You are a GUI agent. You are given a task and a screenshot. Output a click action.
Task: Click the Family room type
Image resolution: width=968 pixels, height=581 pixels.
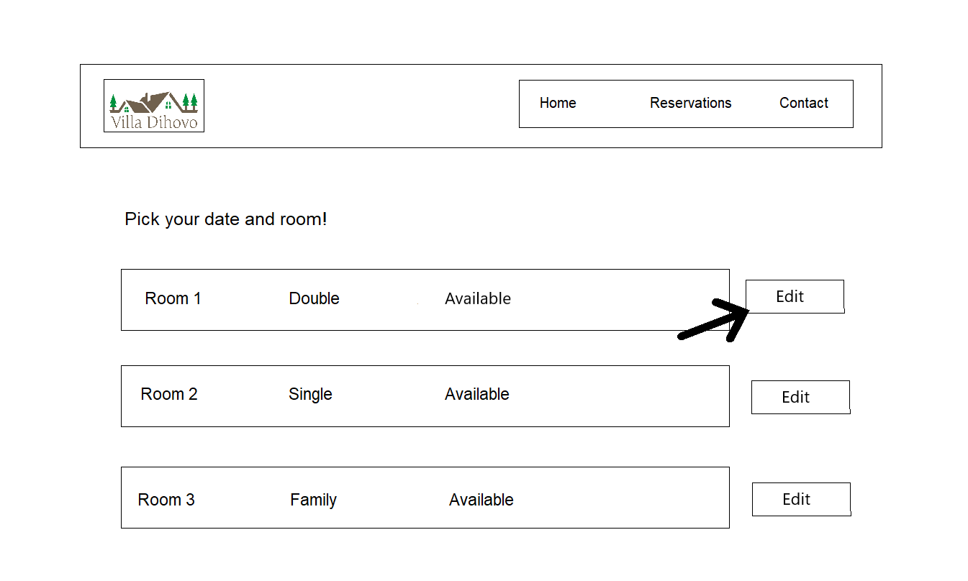point(313,500)
